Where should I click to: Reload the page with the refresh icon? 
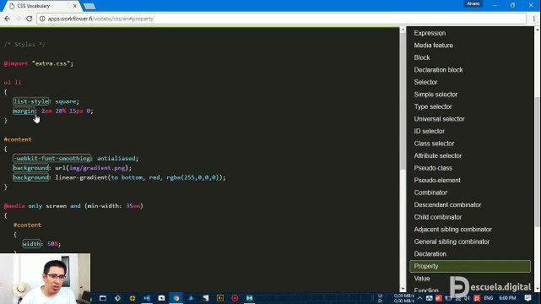(x=30, y=19)
